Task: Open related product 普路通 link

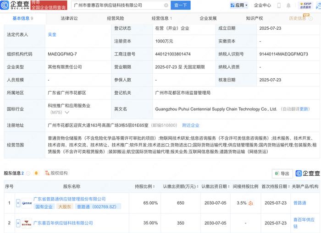Action: coord(300,203)
